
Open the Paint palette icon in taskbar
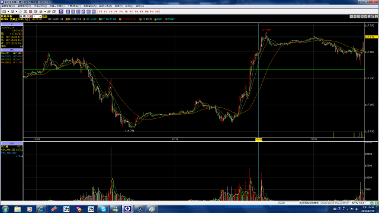[x=152, y=209]
